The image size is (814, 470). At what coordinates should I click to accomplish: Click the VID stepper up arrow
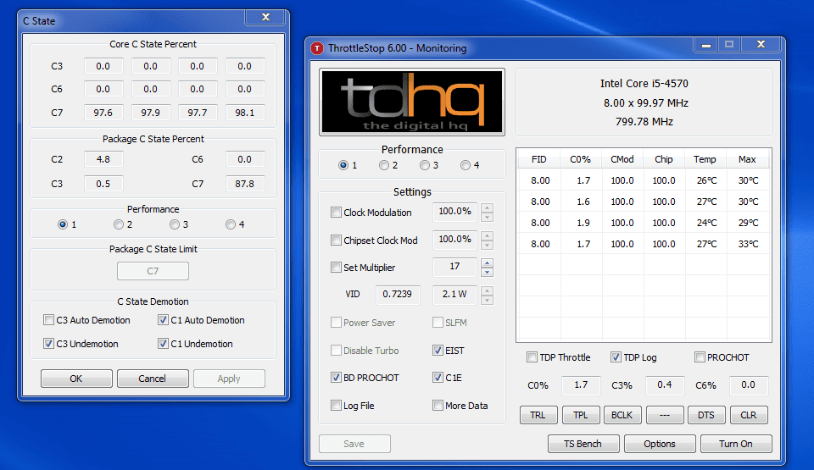coord(487,290)
